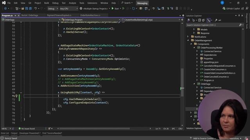Select OrderCanceledConsumer.cs in Solution Explorer

(x=216, y=77)
